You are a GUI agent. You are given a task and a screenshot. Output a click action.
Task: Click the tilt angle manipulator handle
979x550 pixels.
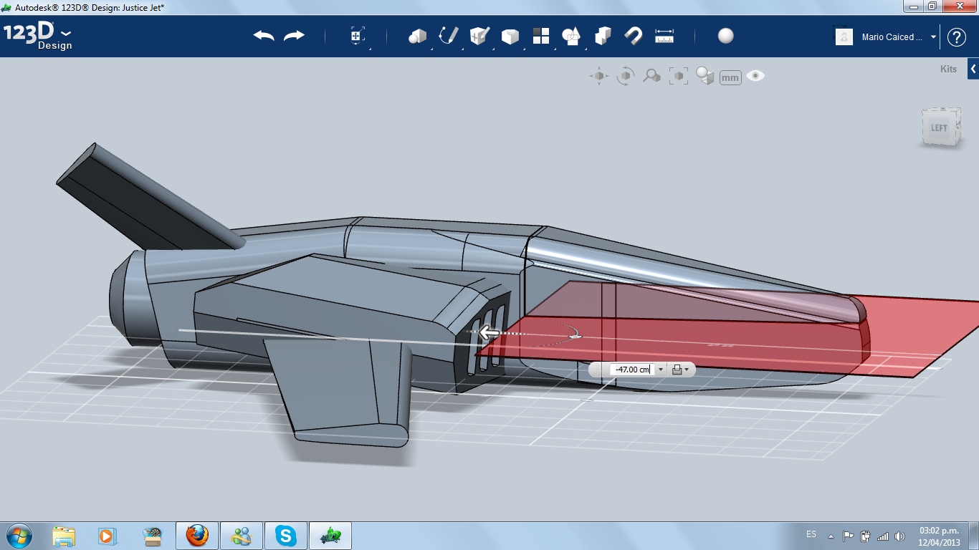tap(574, 336)
